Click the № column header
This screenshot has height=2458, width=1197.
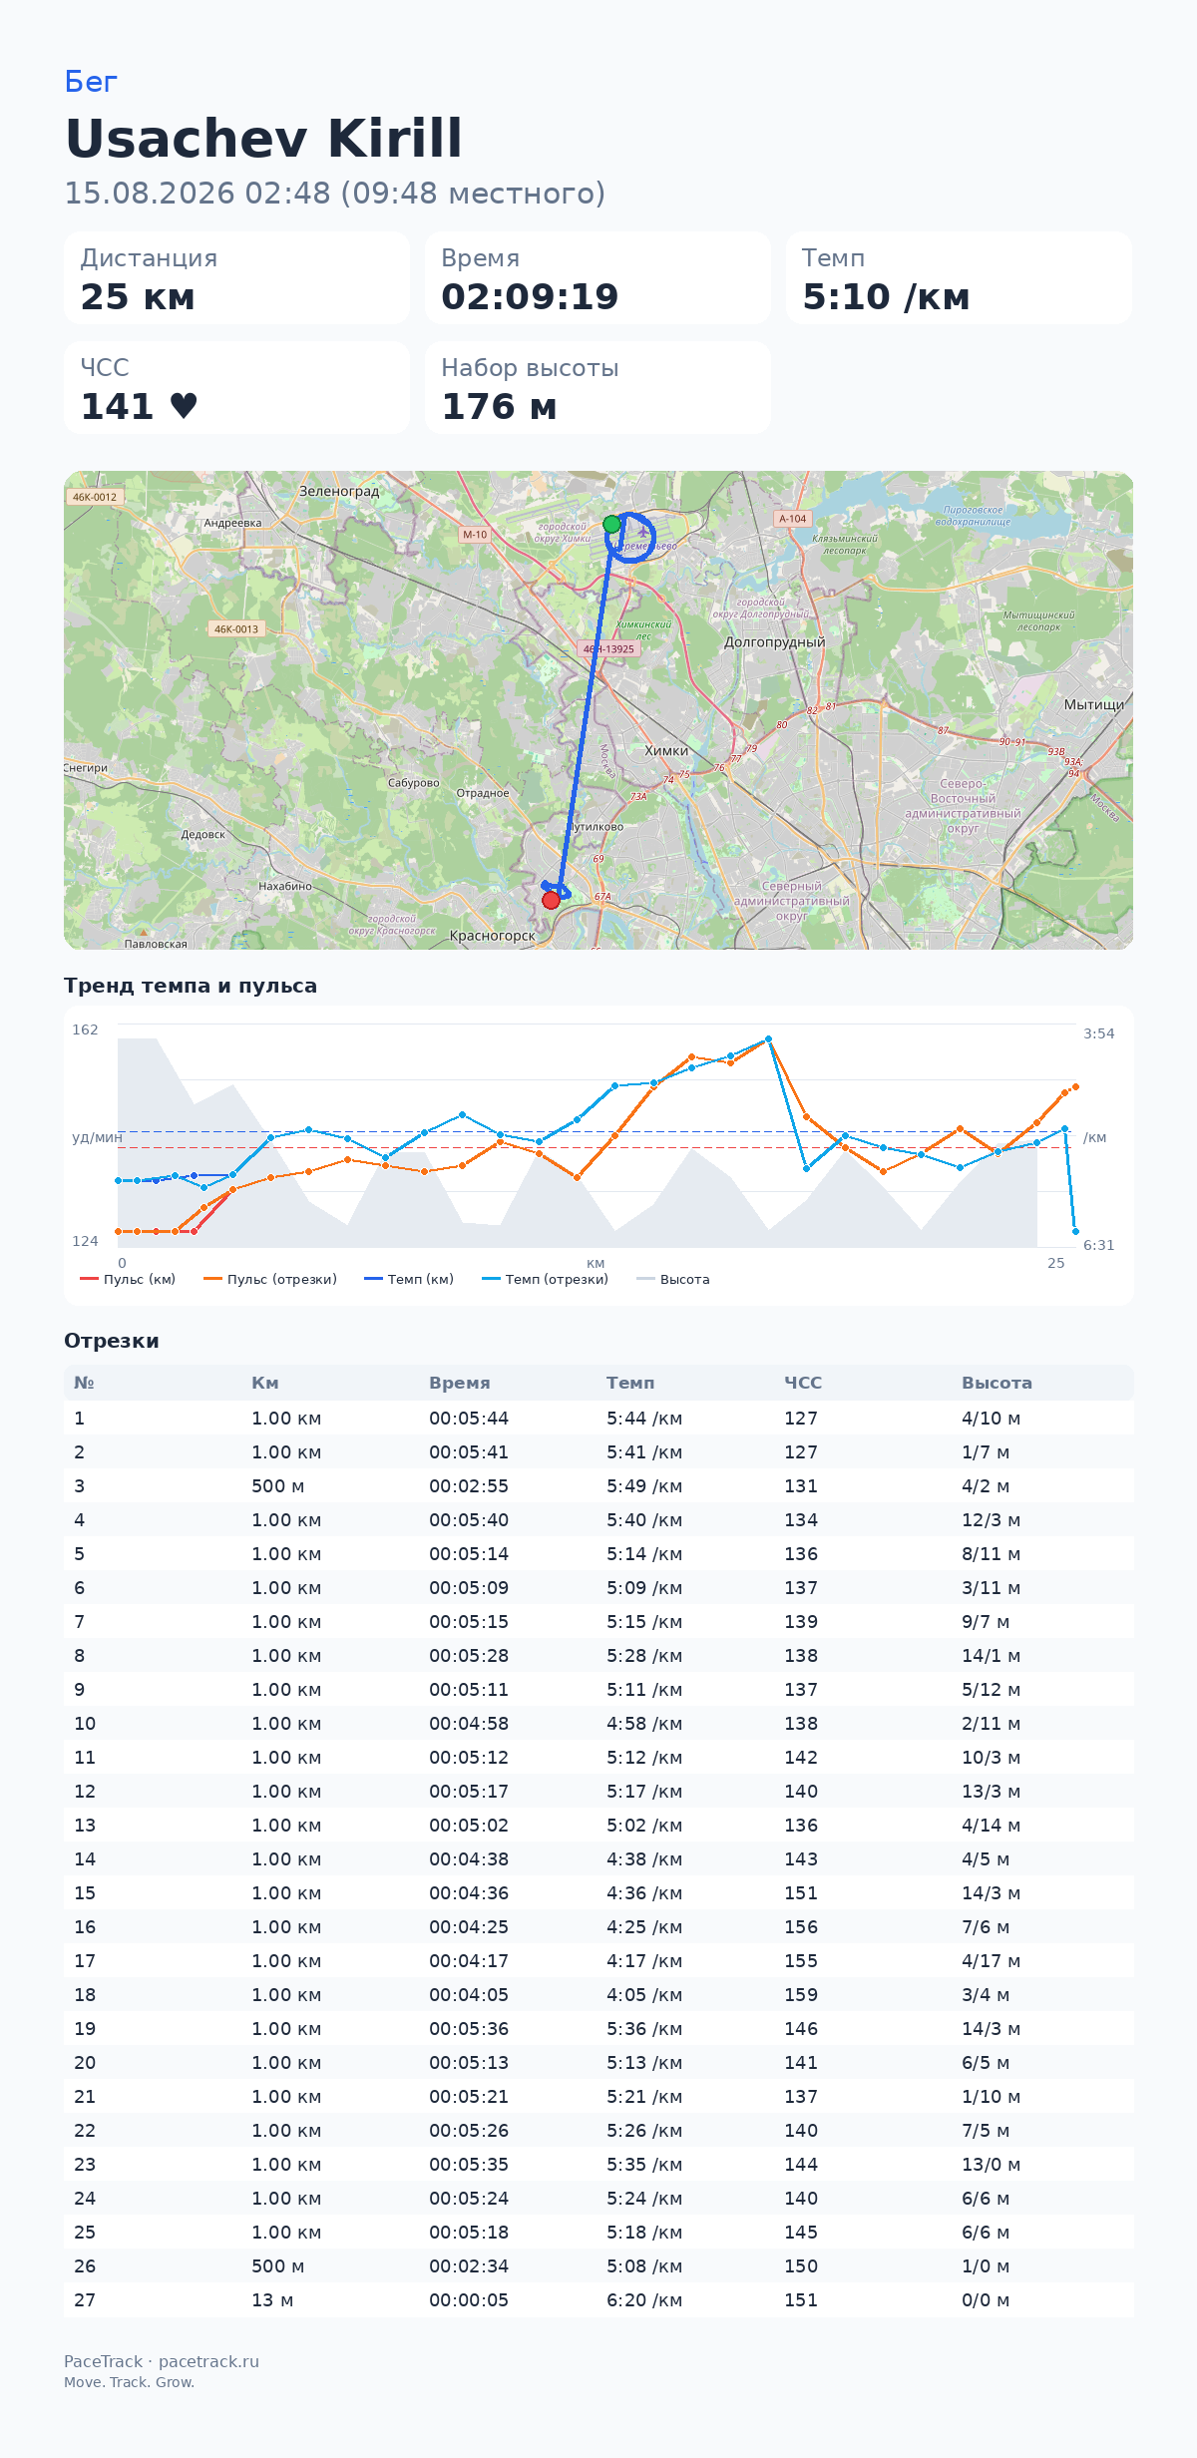(x=84, y=1383)
